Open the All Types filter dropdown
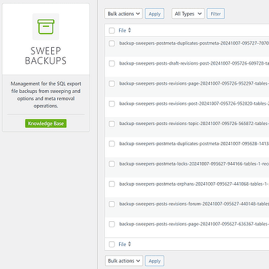 188,13
